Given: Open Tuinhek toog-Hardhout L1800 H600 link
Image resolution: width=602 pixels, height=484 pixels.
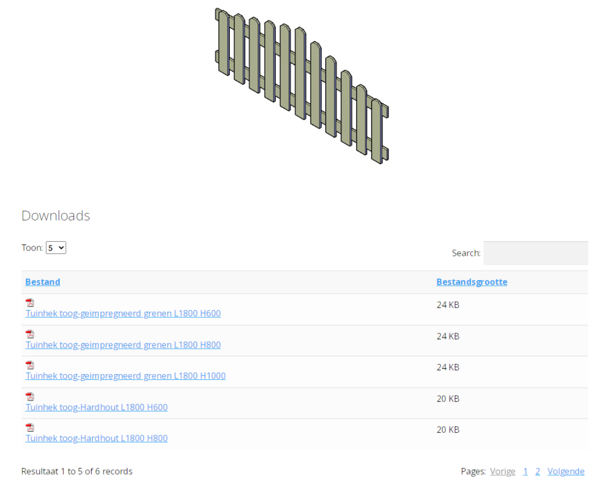Looking at the screenshot, I should point(96,407).
